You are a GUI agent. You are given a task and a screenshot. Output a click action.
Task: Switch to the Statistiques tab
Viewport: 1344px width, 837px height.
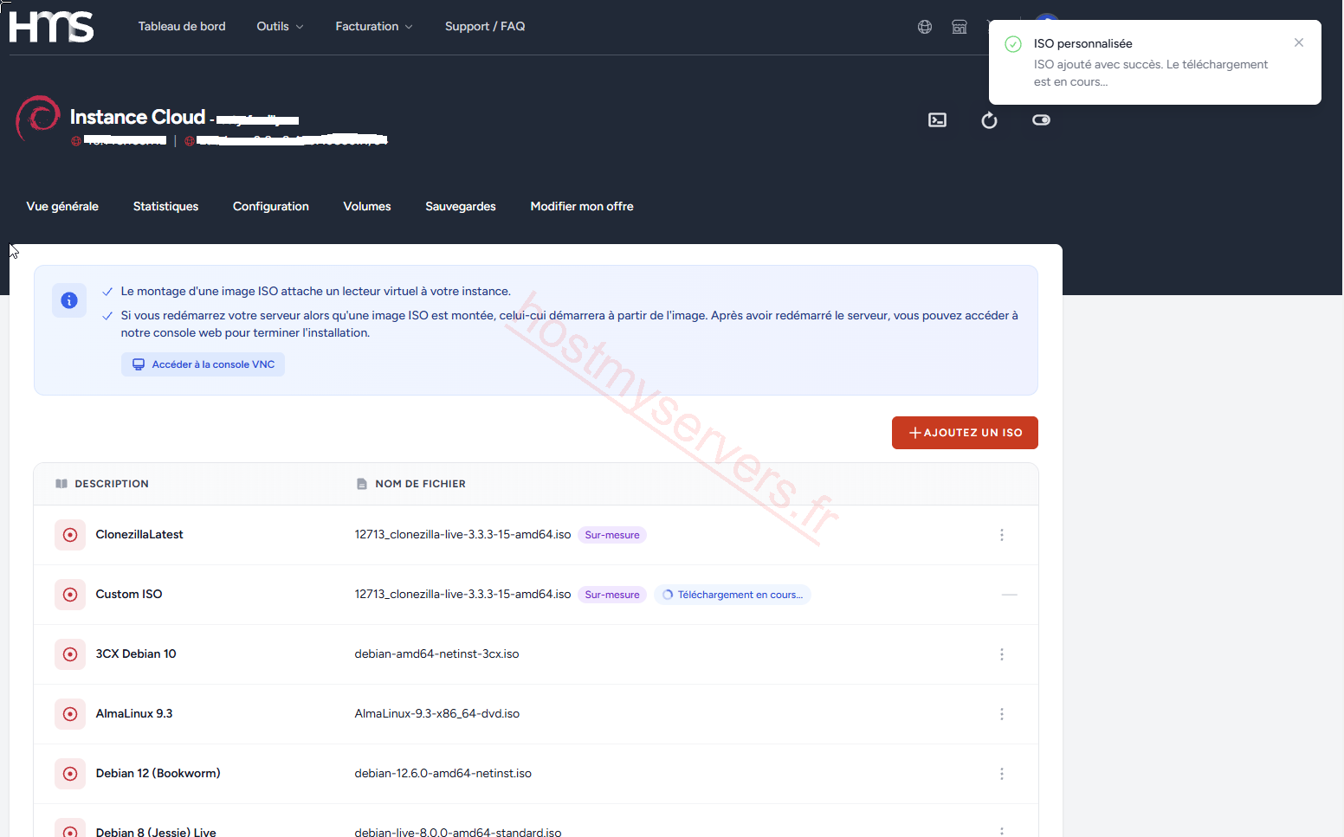[x=165, y=206]
